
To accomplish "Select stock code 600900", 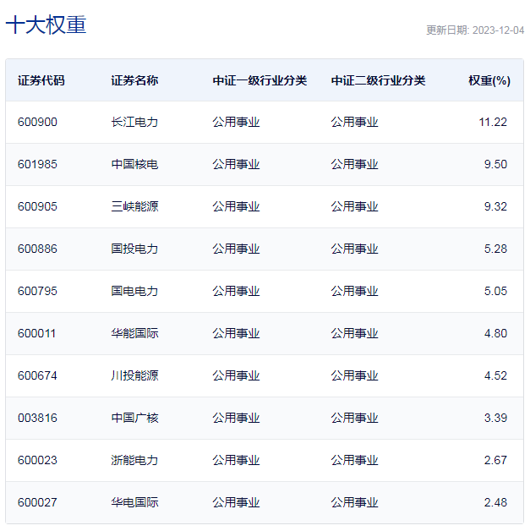I will [x=37, y=122].
